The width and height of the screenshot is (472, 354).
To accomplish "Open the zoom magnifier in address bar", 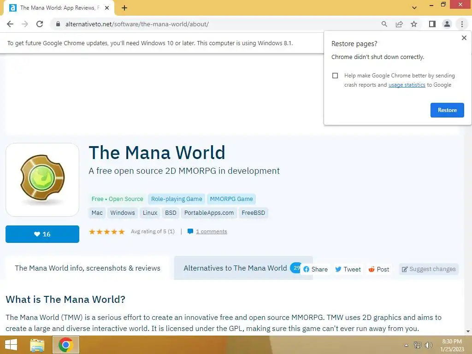I will coord(384,24).
